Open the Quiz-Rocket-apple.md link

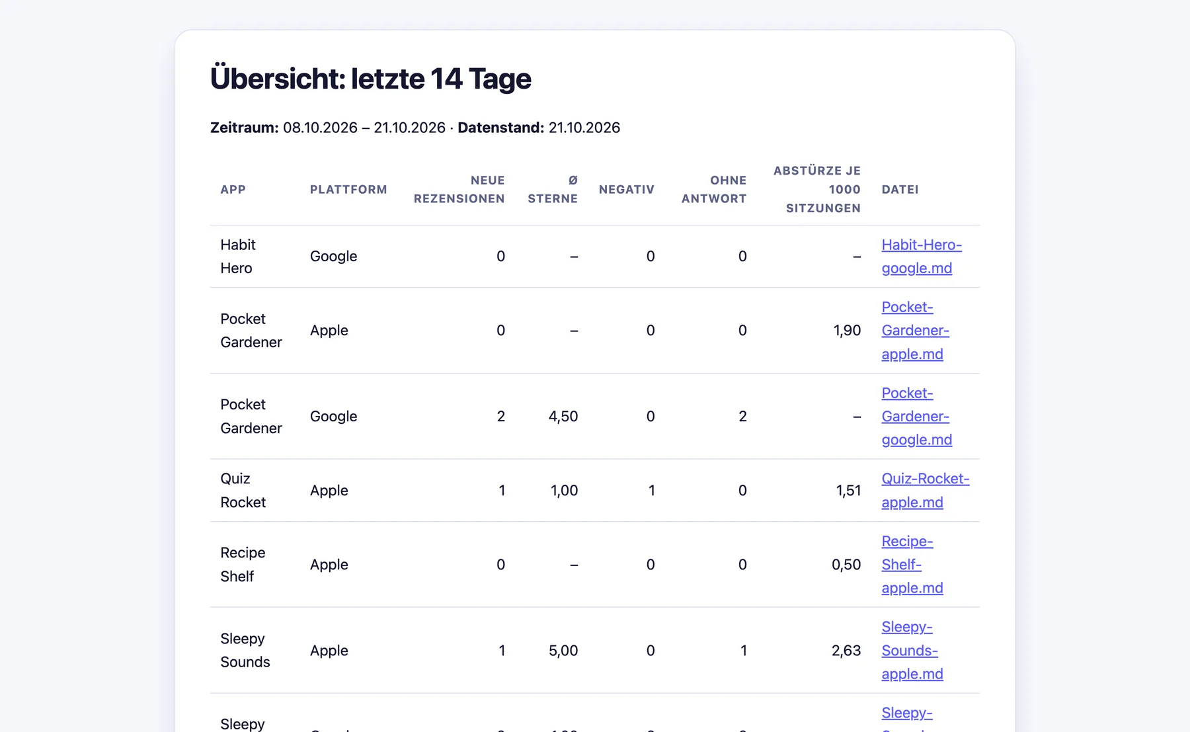pyautogui.click(x=925, y=490)
